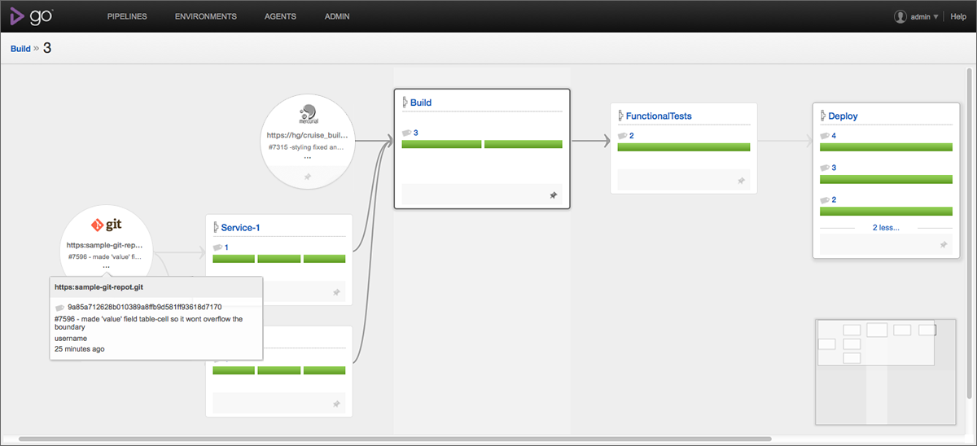Click the minimap overview thumbnail

(x=887, y=371)
